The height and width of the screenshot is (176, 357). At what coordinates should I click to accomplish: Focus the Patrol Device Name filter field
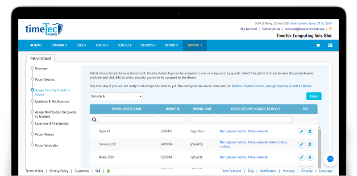click(127, 119)
